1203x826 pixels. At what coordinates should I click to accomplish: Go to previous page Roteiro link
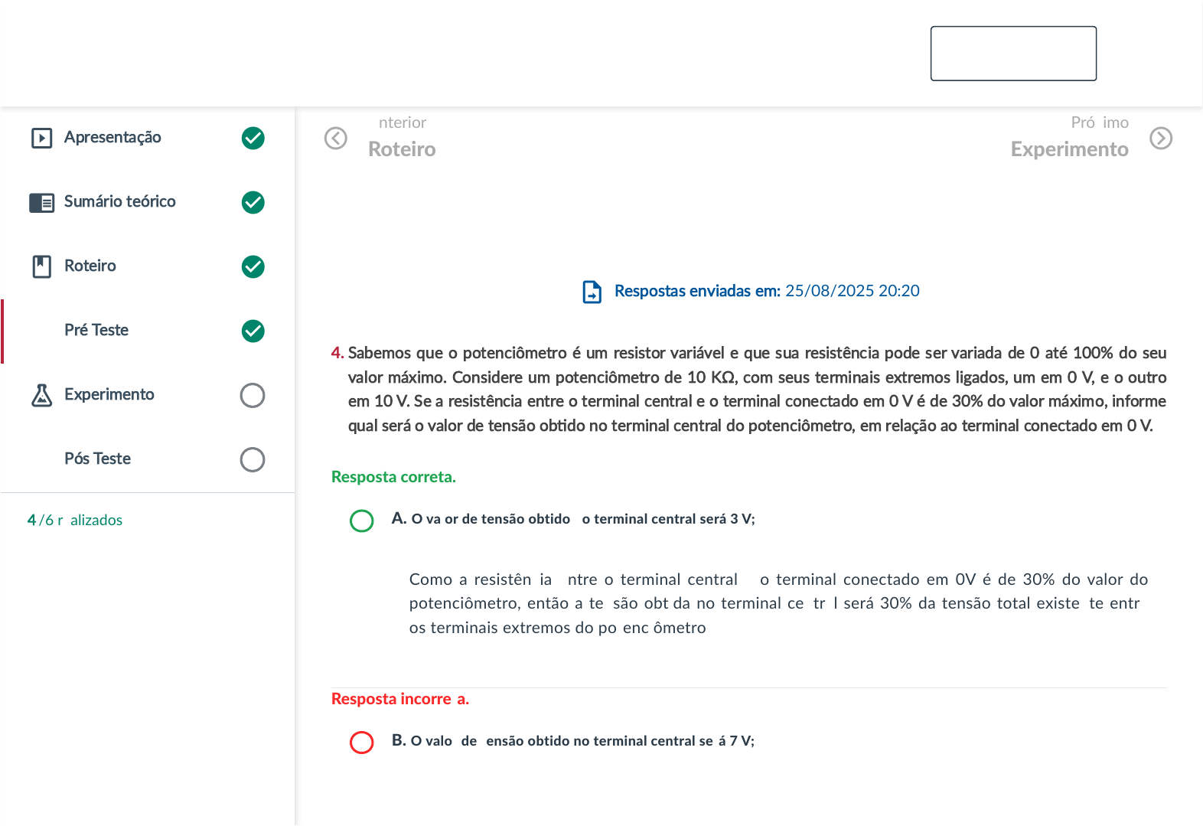tap(402, 149)
